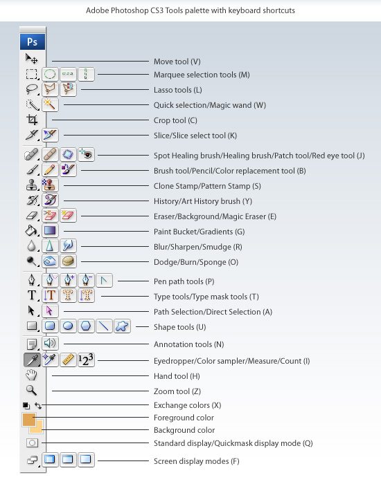Choose the Pattern Stamp tool
This screenshot has height=484, width=381.
coord(50,185)
